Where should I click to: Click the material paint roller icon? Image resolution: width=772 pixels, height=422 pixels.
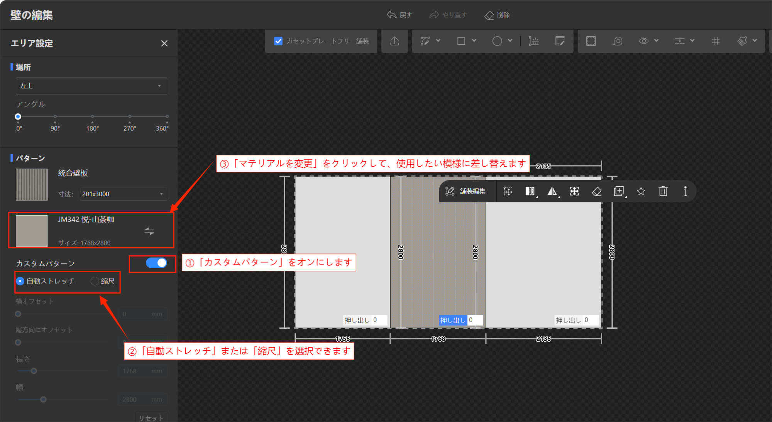tap(742, 41)
